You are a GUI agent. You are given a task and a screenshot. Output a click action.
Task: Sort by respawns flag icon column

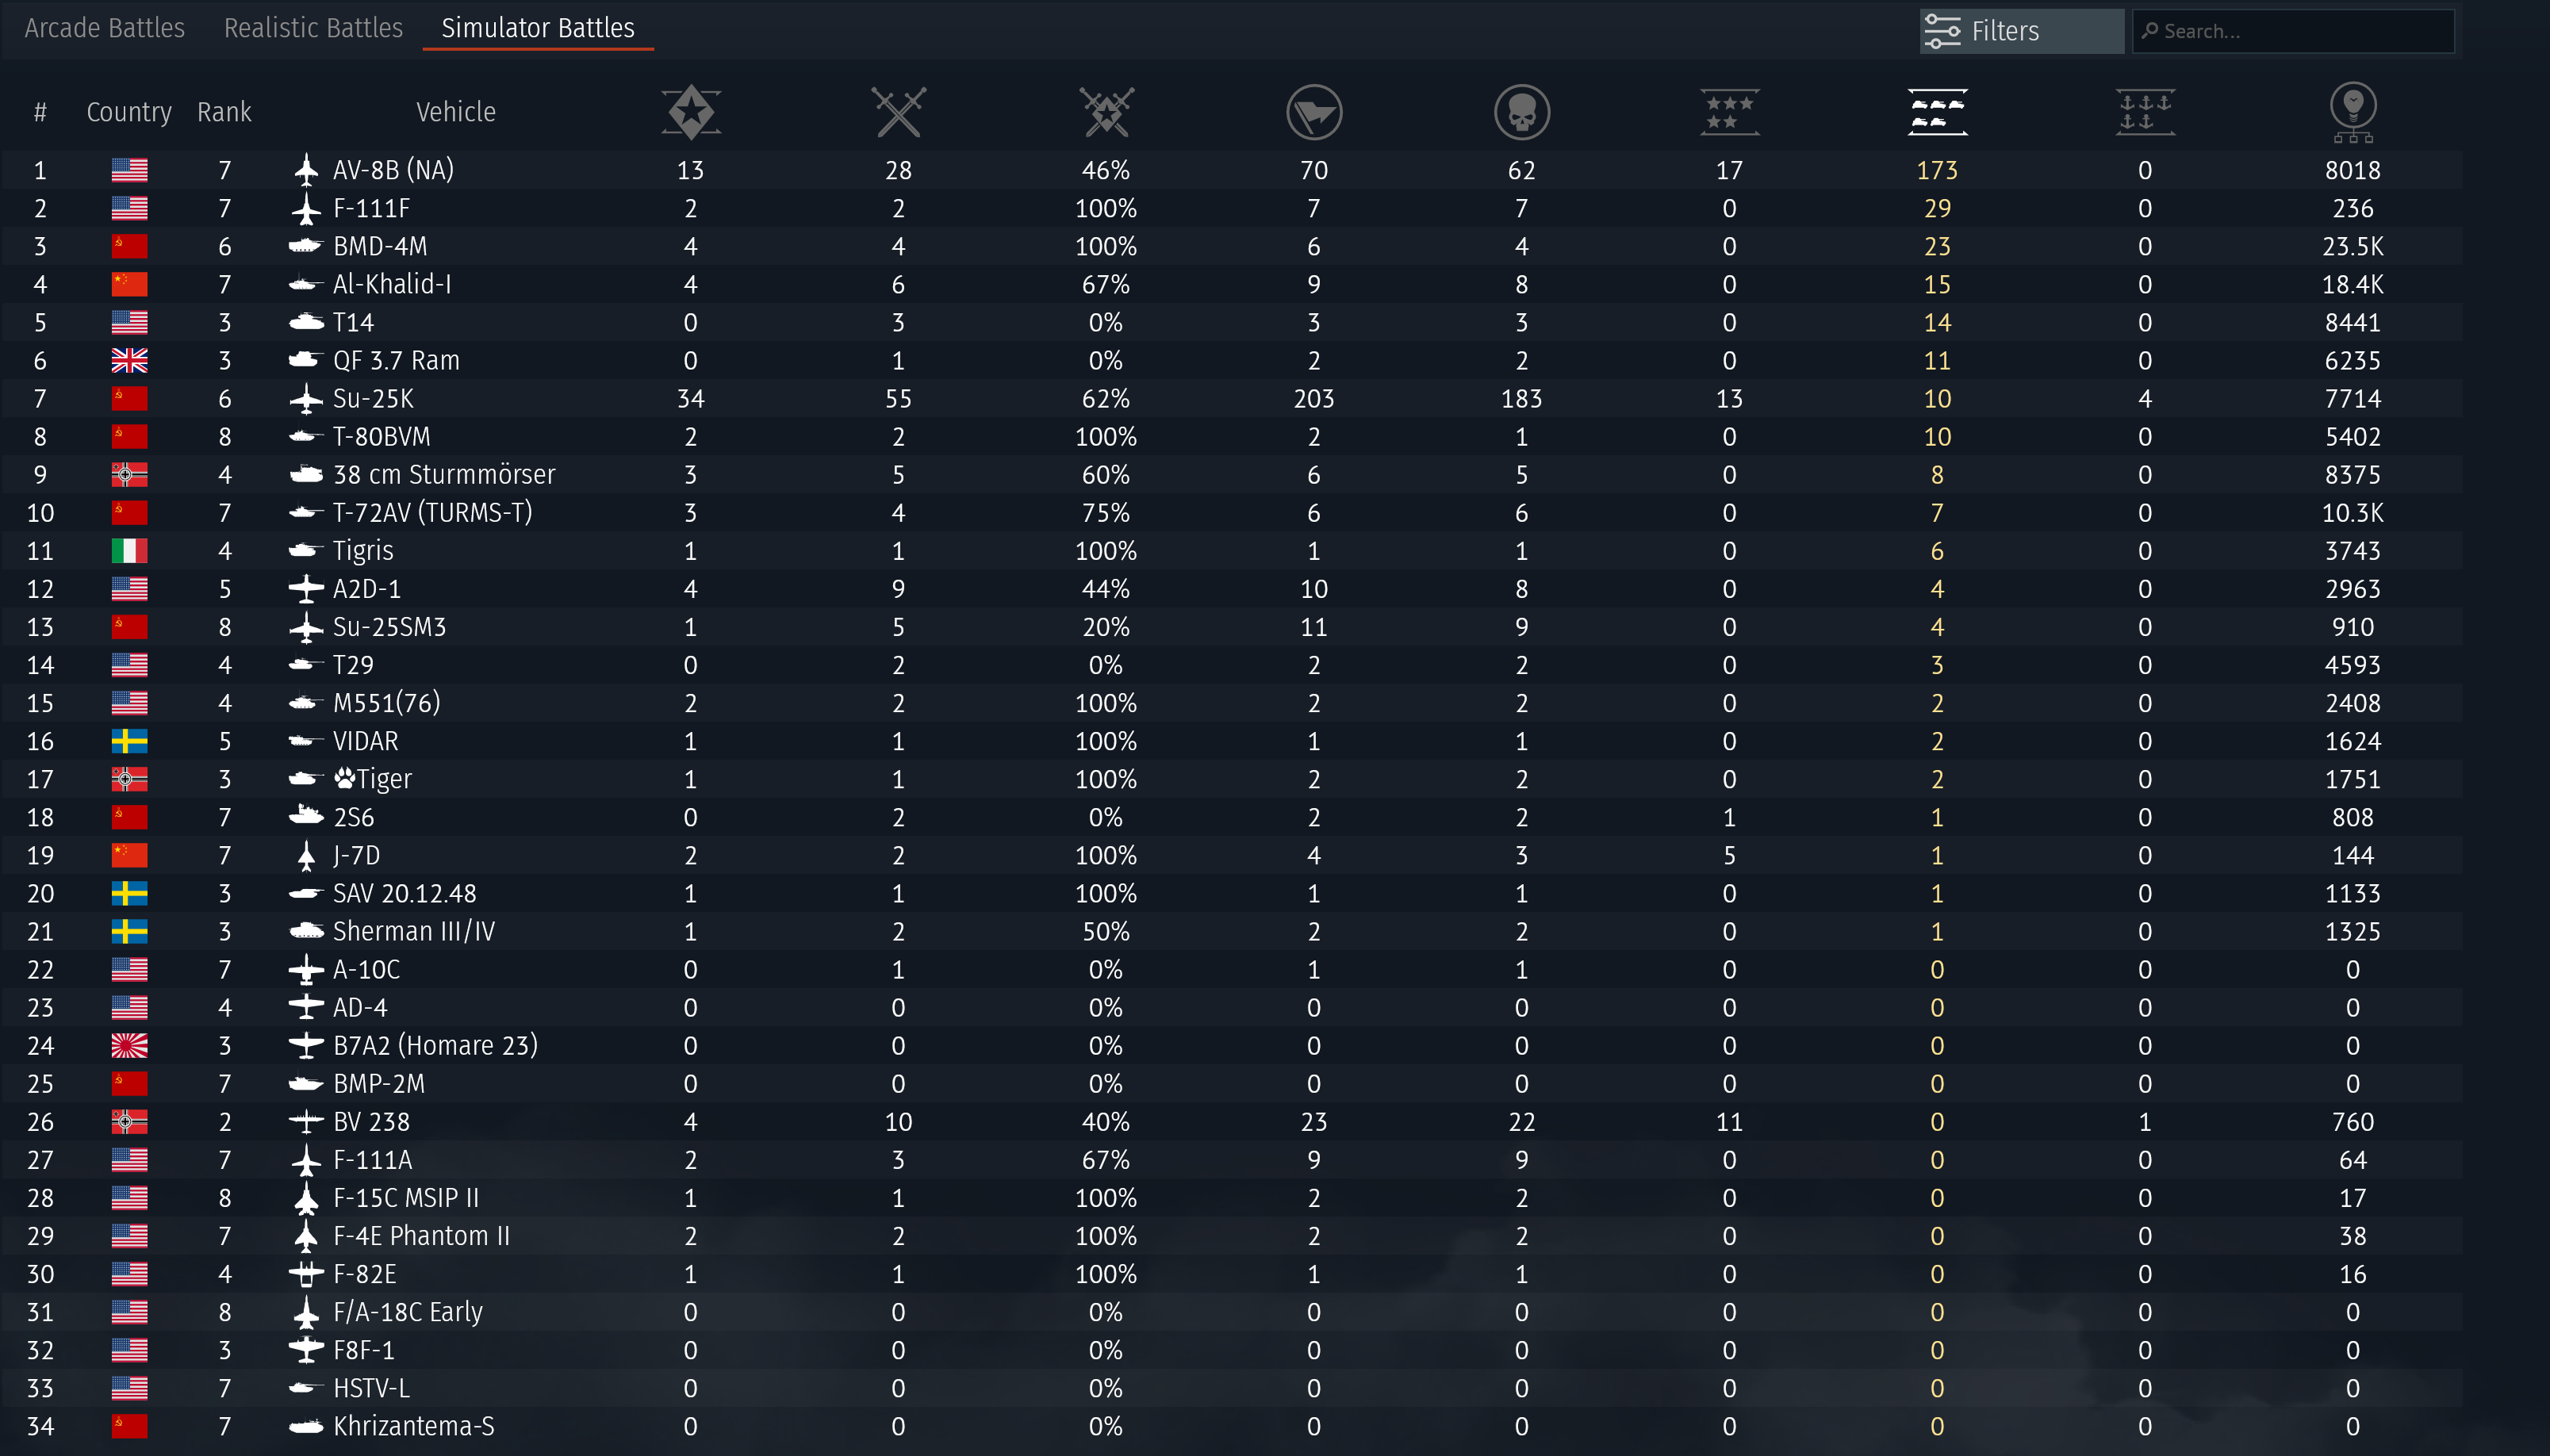(1313, 112)
